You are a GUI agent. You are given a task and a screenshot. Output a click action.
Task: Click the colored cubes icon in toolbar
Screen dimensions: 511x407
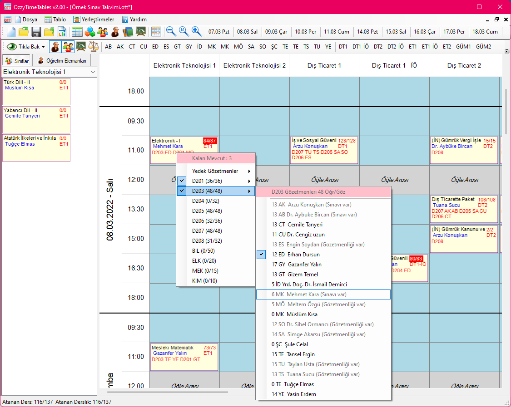coord(90,32)
